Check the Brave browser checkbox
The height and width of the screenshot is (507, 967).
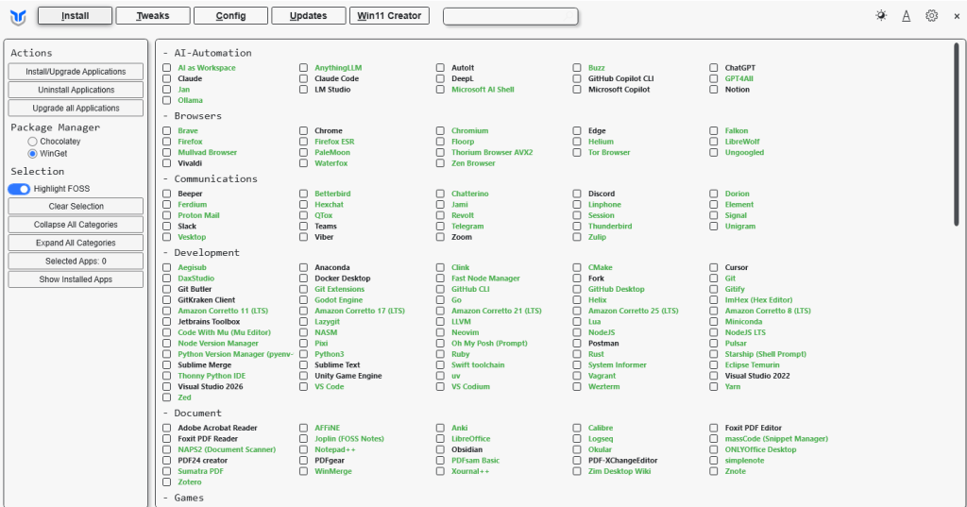click(166, 130)
